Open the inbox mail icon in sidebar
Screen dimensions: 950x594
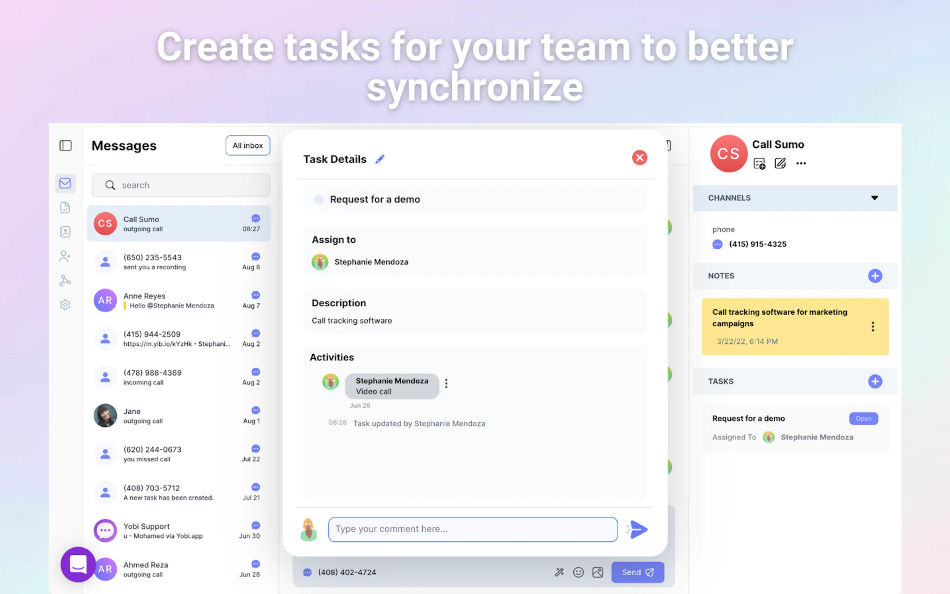pyautogui.click(x=65, y=183)
